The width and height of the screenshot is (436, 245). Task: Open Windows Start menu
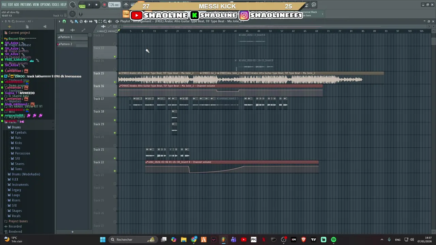103,240
